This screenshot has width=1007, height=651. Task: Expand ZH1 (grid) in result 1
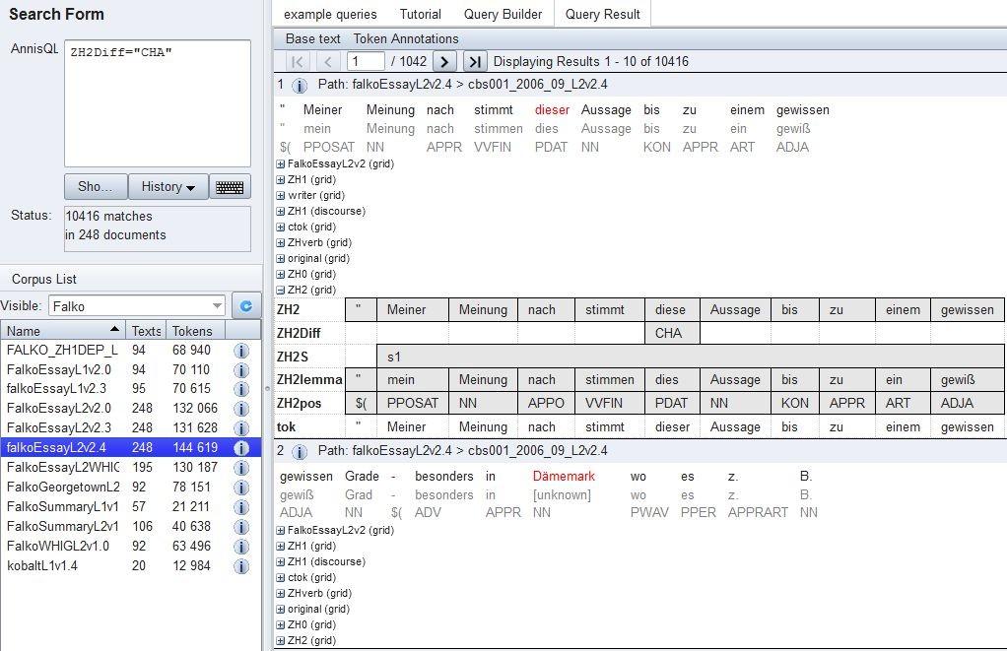(281, 180)
